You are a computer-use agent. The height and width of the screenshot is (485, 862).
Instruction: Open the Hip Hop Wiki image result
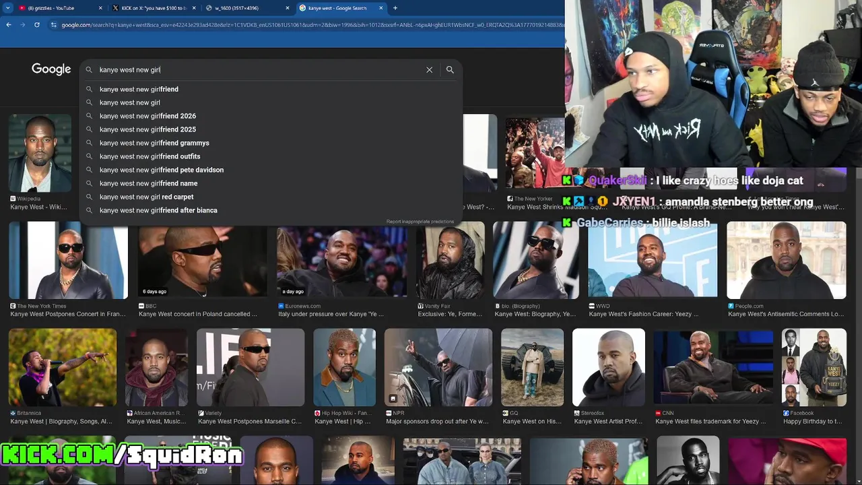pos(344,367)
